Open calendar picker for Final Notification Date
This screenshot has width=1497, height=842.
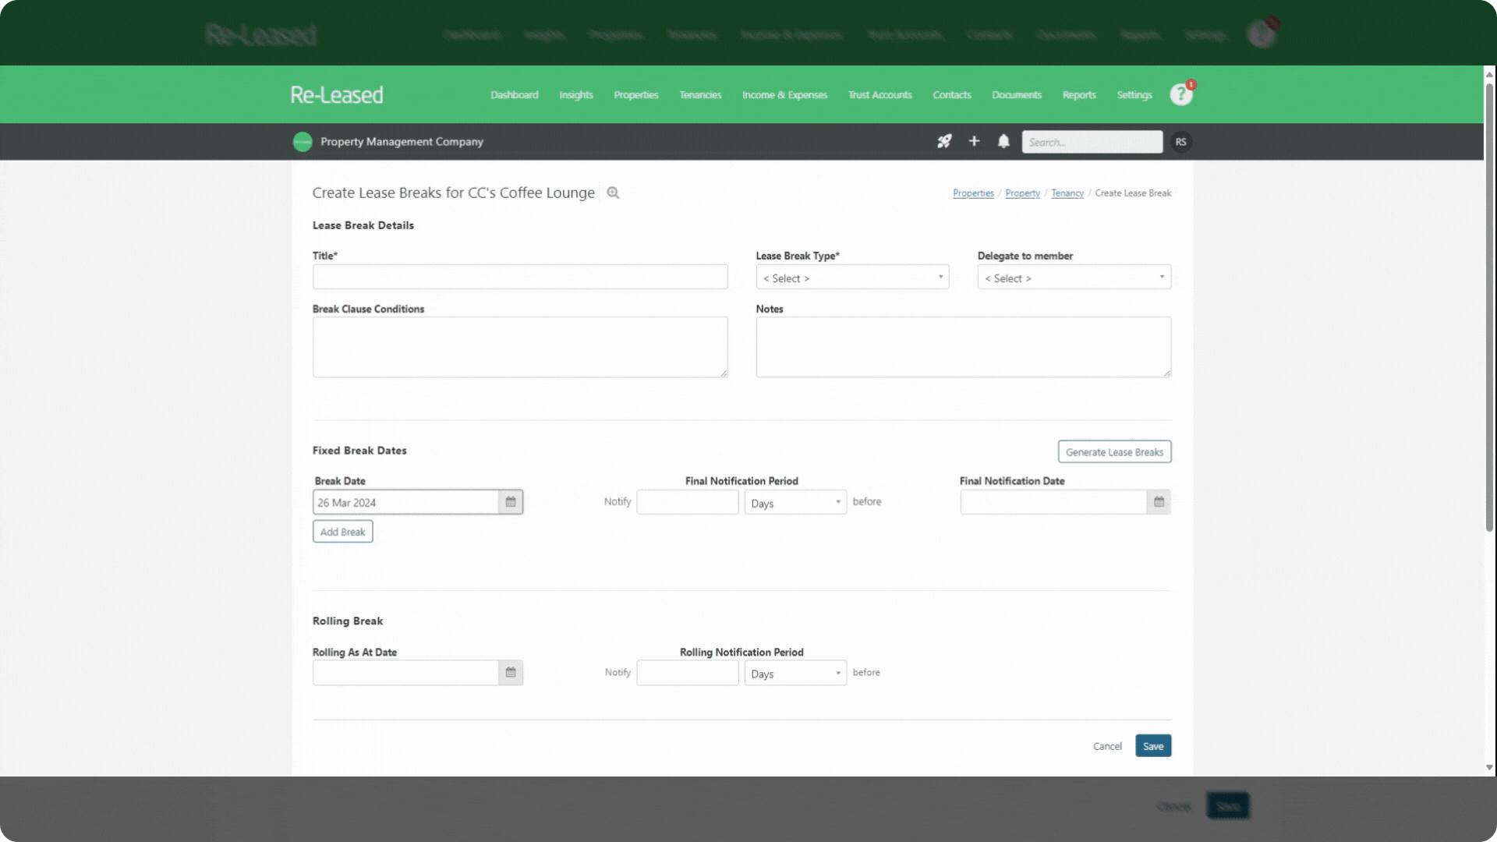1159,502
